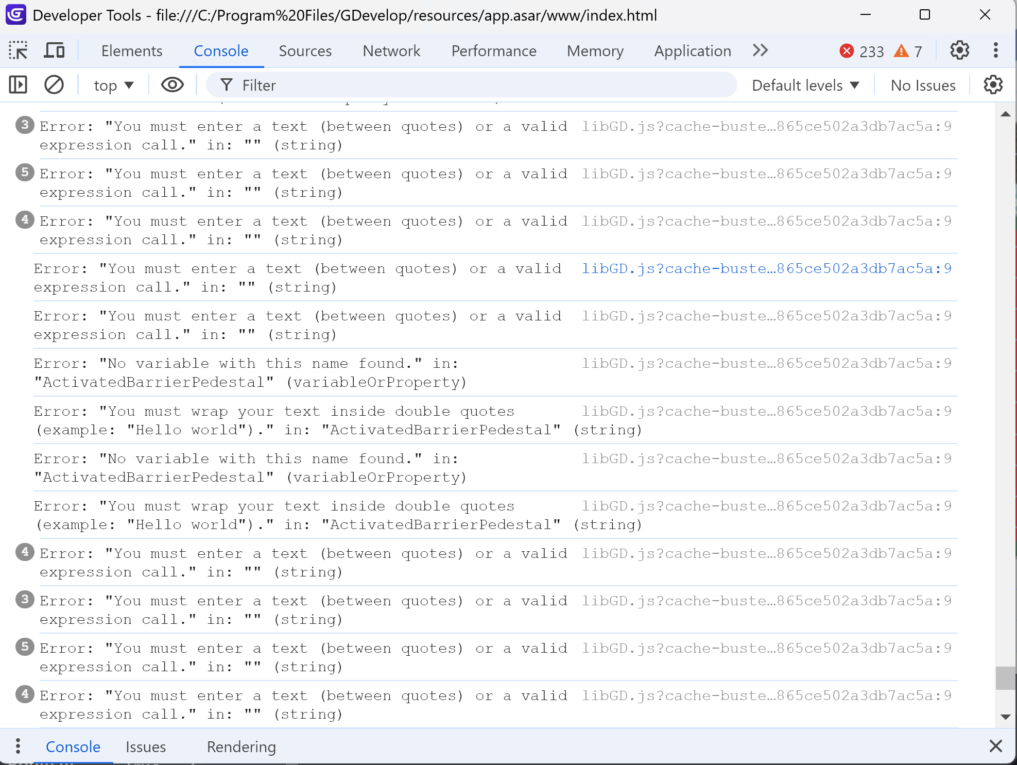Open console settings gear next to No Issues
This screenshot has height=765, width=1017.
(x=993, y=85)
